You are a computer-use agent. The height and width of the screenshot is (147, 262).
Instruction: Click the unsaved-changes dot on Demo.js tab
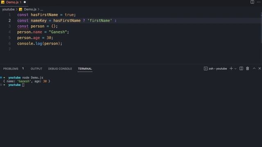coord(25,2)
